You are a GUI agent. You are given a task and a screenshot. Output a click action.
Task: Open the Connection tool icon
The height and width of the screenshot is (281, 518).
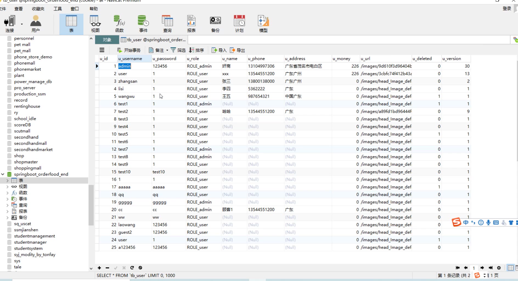10,24
